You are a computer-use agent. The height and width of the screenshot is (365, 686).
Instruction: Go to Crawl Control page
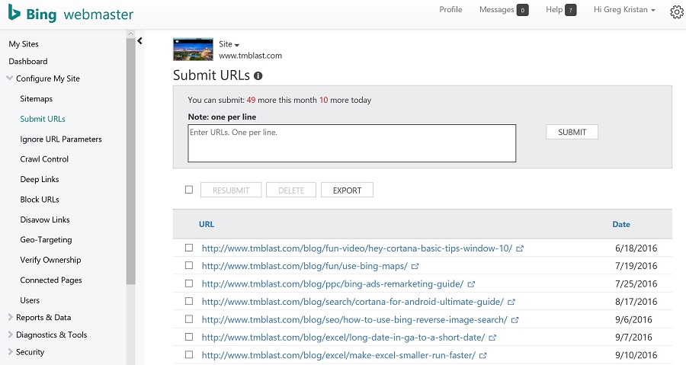coord(44,159)
